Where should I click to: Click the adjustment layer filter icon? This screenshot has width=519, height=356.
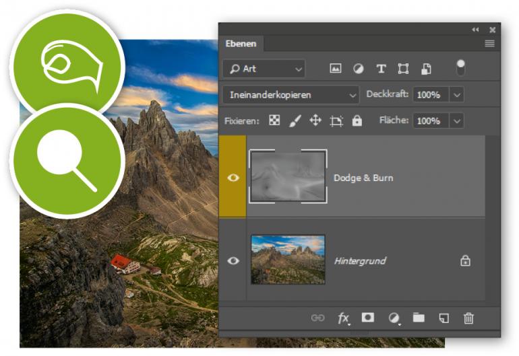pyautogui.click(x=358, y=69)
